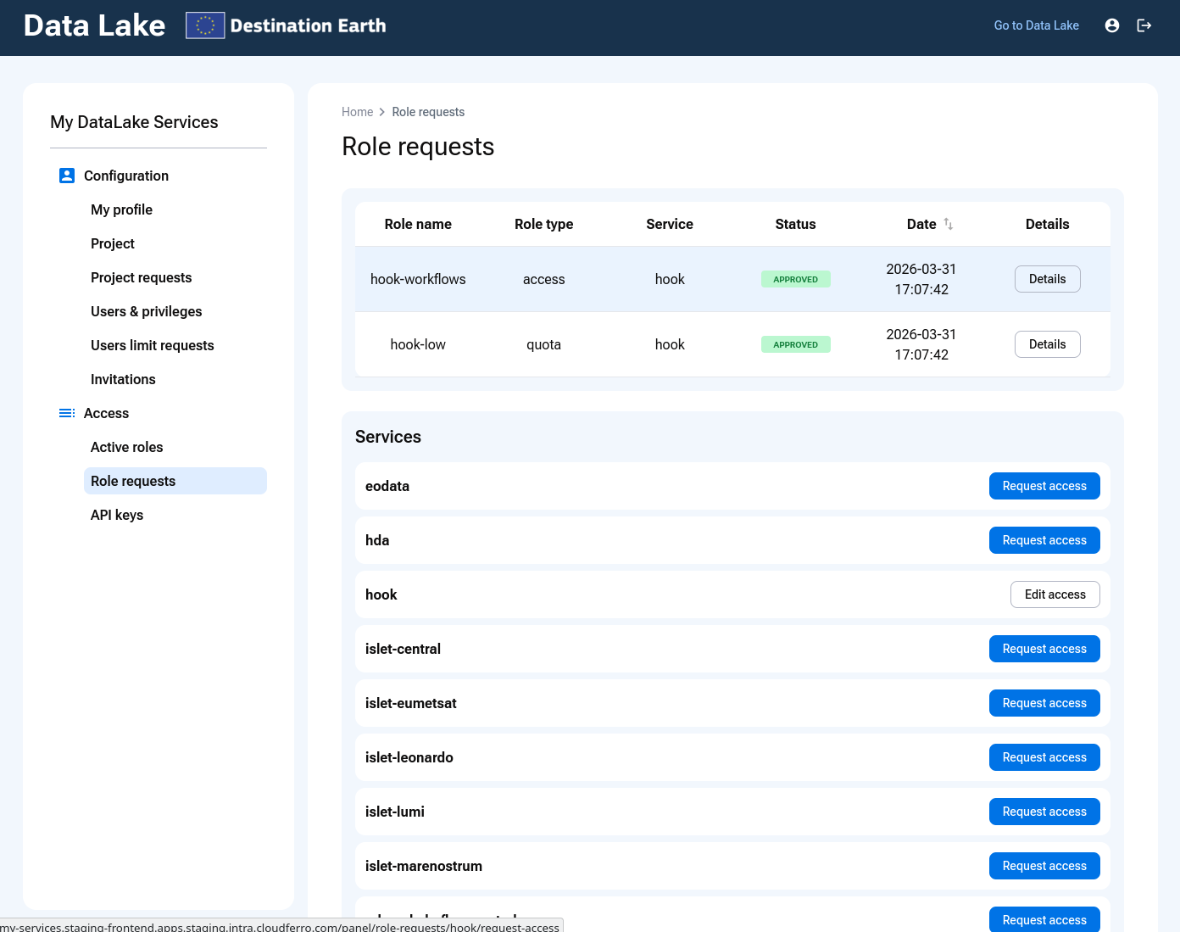Click the breadcrumb chevron separator
Screen dimensions: 1180x932
(382, 112)
